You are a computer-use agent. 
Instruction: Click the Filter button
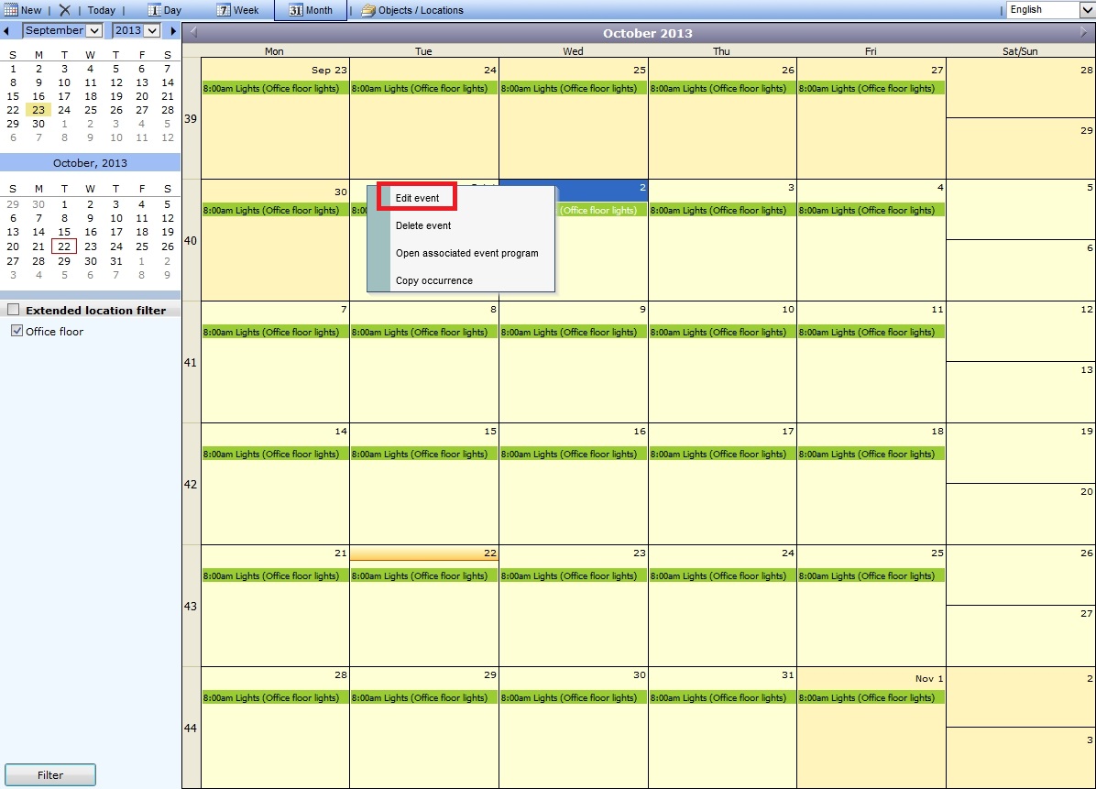(x=50, y=775)
